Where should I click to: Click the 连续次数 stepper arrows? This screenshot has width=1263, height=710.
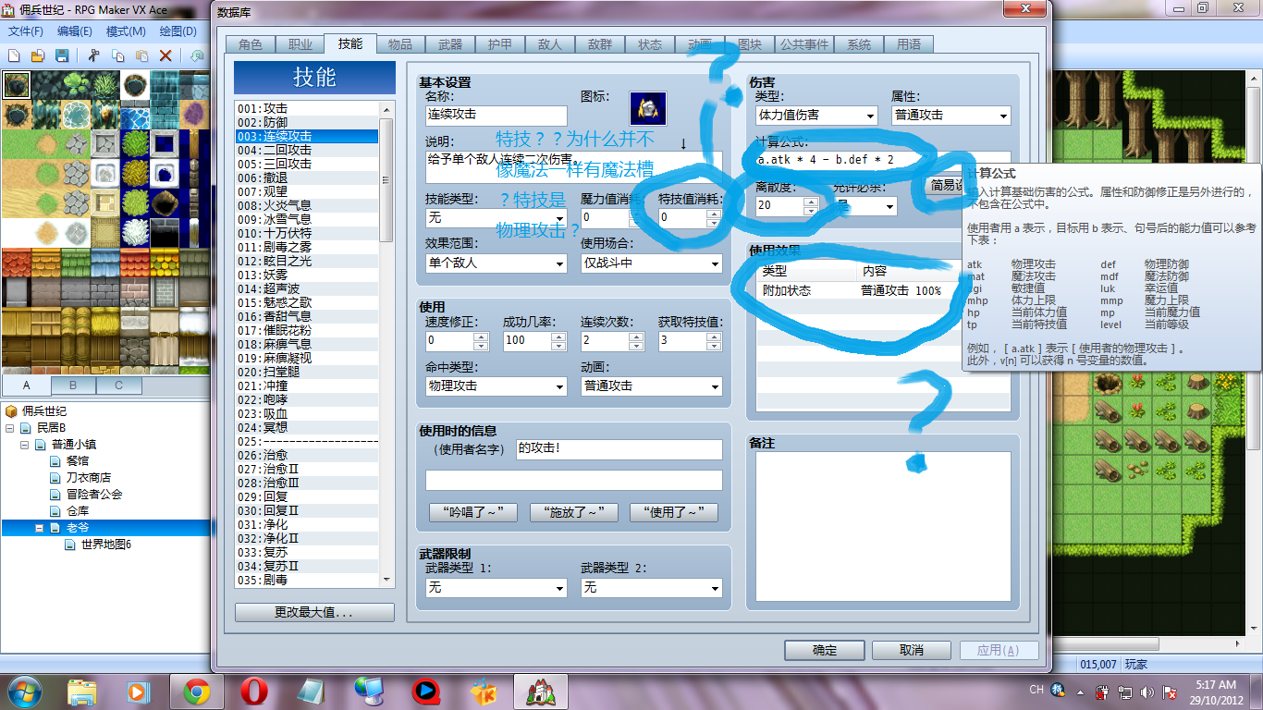(x=636, y=340)
